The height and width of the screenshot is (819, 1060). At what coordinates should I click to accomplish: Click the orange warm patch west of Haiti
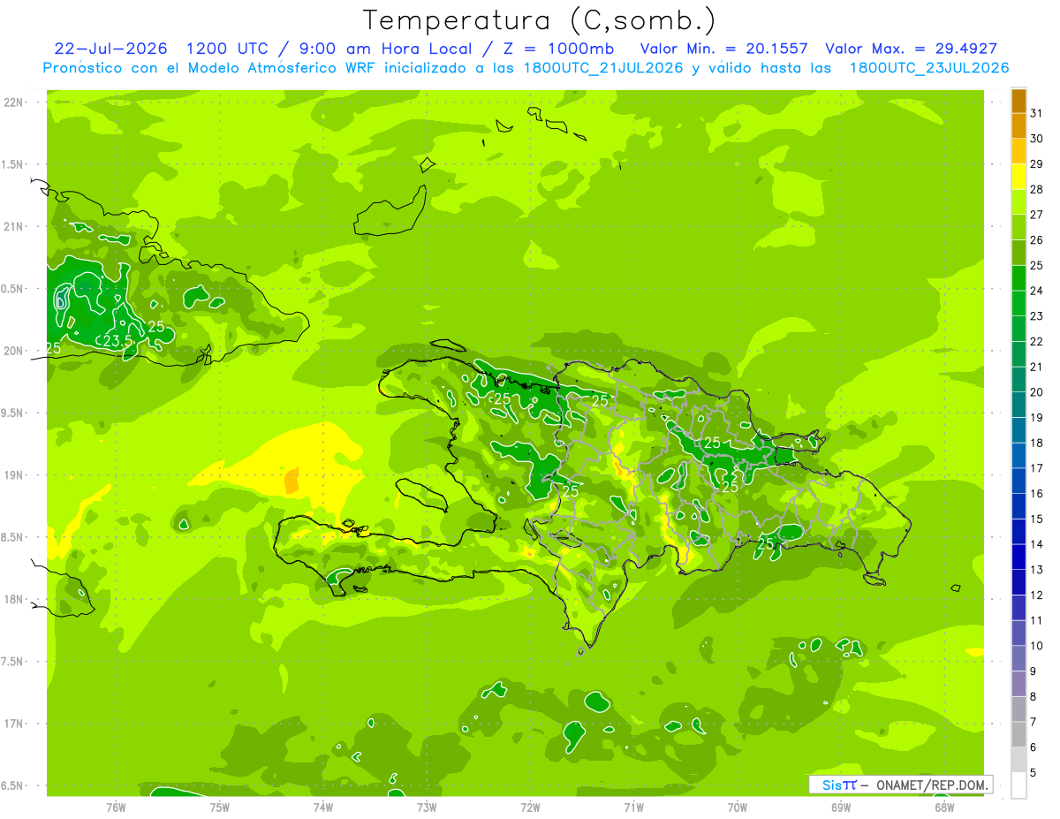click(291, 482)
